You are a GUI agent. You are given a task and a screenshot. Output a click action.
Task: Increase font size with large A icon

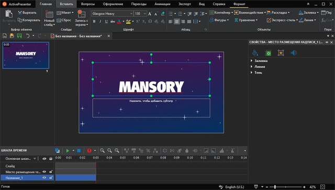point(150,14)
